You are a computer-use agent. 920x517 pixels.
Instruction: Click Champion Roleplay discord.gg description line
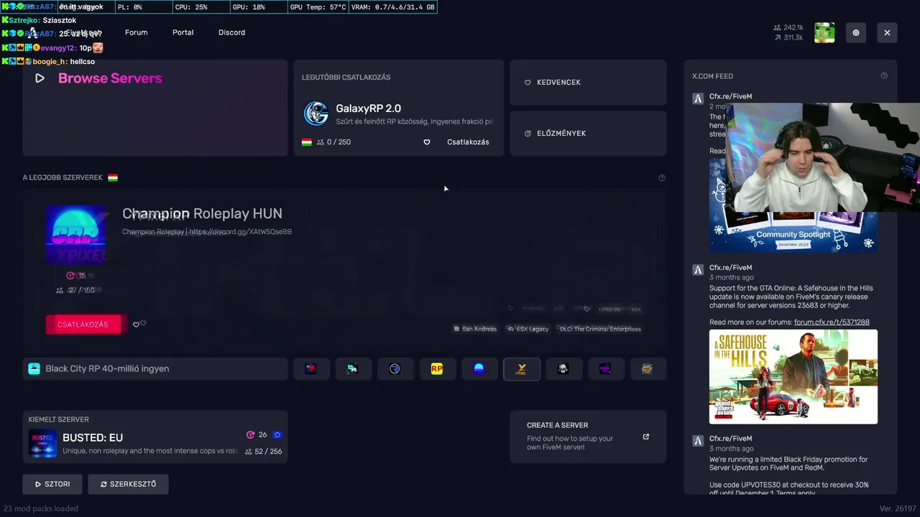(x=207, y=232)
